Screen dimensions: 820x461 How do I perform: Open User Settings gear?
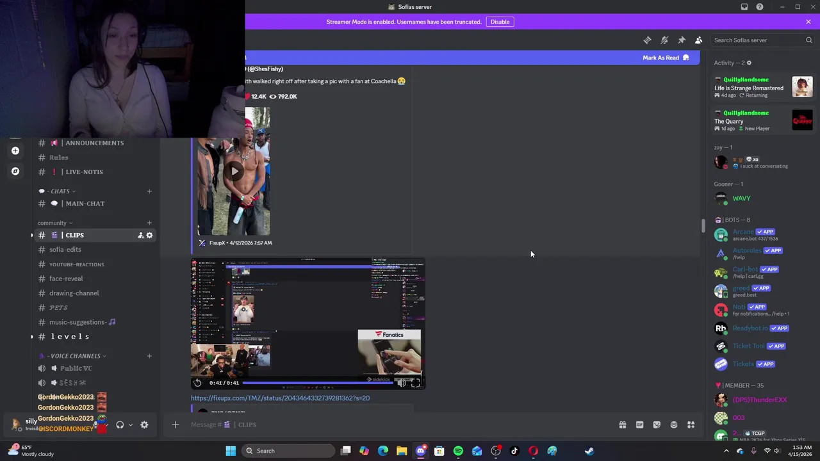click(x=144, y=425)
